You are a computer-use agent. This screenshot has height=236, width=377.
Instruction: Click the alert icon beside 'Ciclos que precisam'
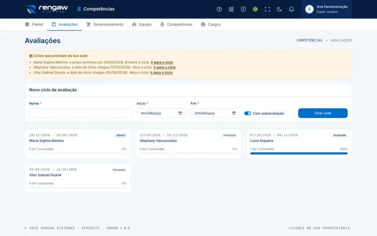point(31,56)
